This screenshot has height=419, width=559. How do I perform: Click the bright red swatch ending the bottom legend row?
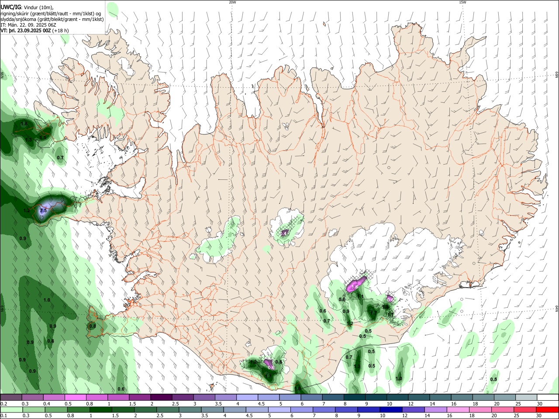[x=548, y=409]
